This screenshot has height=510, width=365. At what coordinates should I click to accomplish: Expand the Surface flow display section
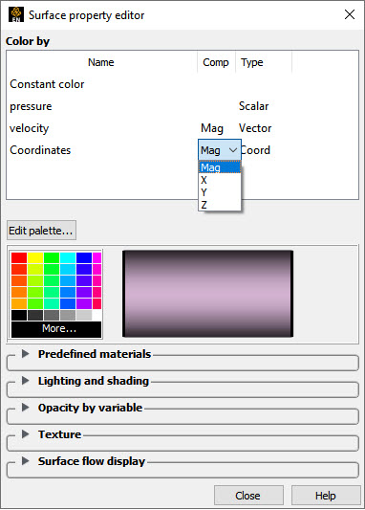pos(26,461)
